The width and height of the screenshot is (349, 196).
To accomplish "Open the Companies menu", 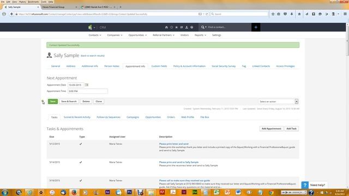I will pyautogui.click(x=115, y=35).
